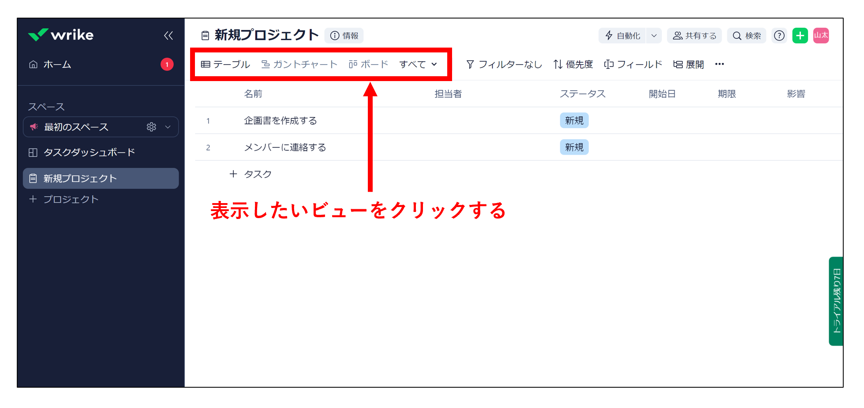Open the 検索 (Search) function
864x408 pixels.
[746, 36]
